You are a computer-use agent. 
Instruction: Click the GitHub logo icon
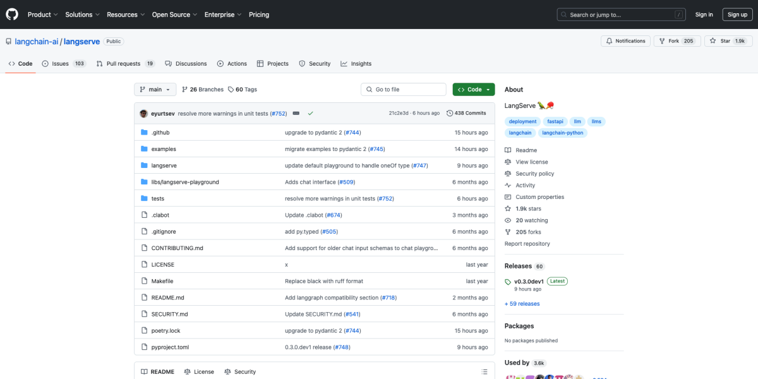coord(12,15)
